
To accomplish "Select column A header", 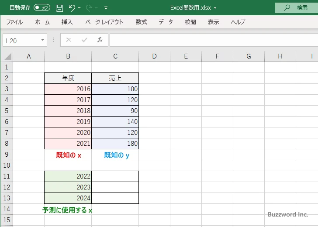I will coord(29,56).
